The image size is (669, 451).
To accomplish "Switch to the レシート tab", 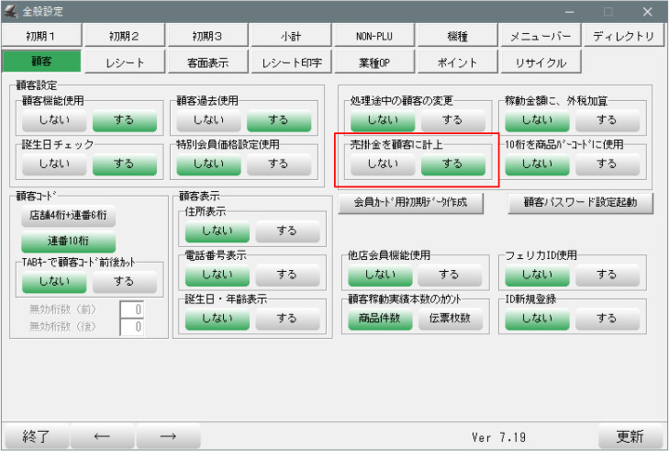I will coord(124,63).
